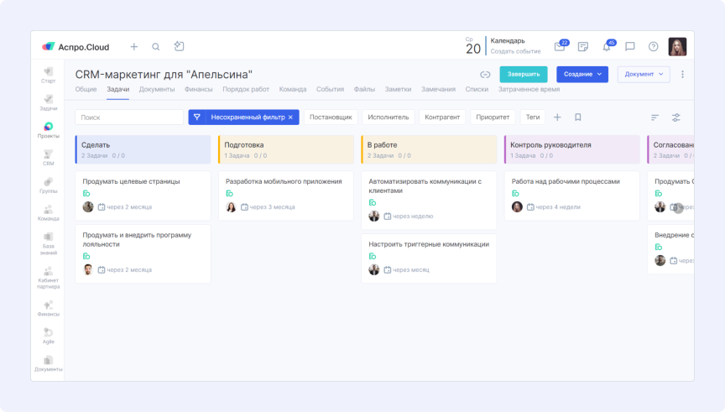This screenshot has width=725, height=412.
Task: Copy project link via chain icon
Action: (485, 75)
